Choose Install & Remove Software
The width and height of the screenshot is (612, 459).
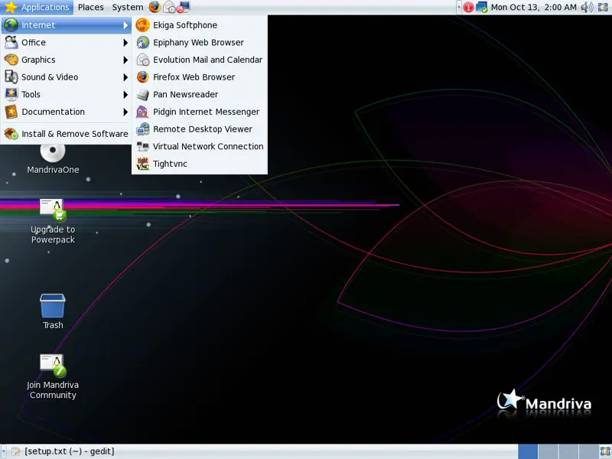point(67,133)
